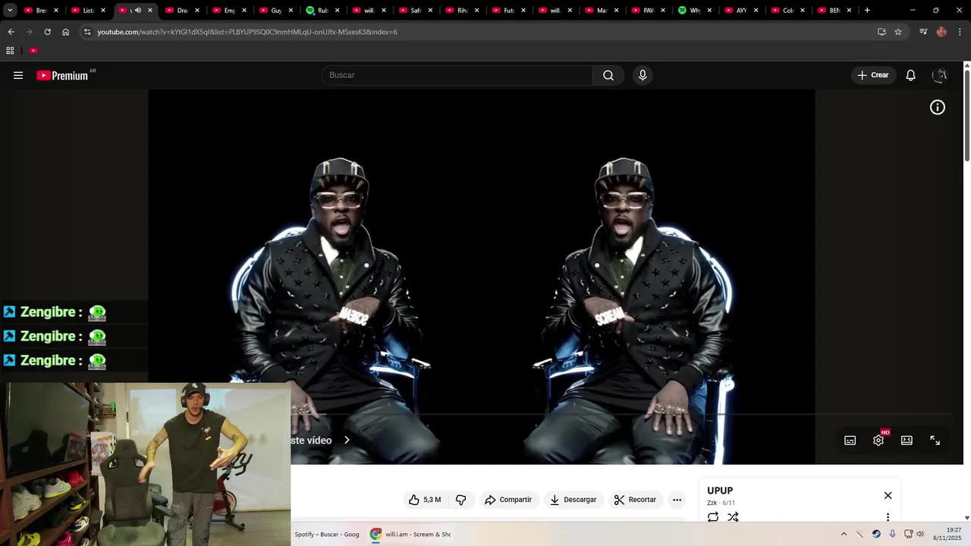Open the YouTube account avatar menu
Viewport: 971px width, 546px height.
pyautogui.click(x=940, y=75)
